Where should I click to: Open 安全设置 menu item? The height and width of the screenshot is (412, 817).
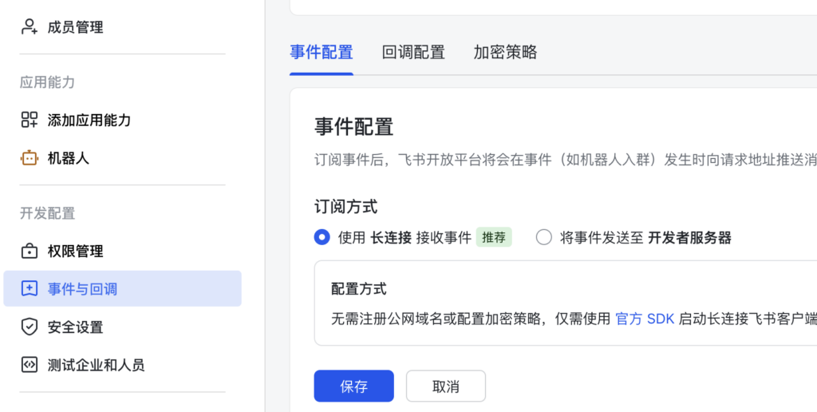[75, 327]
